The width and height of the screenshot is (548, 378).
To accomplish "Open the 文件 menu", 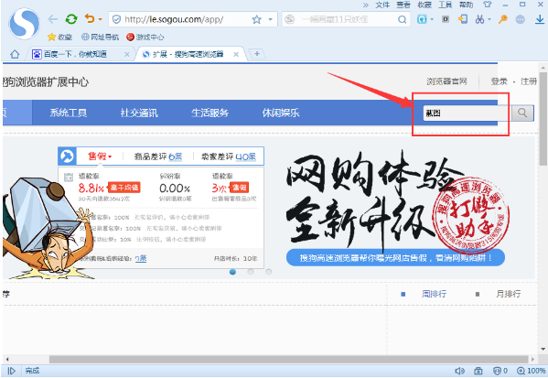I will 382,5.
